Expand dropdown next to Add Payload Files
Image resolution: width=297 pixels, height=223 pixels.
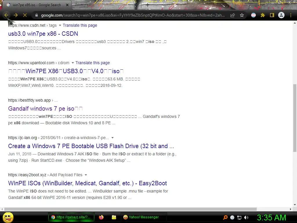pyautogui.click(x=86, y=175)
